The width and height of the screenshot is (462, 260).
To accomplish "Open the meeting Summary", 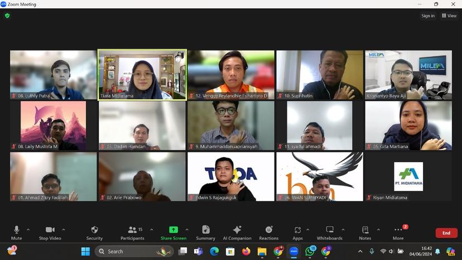I will 206,233.
